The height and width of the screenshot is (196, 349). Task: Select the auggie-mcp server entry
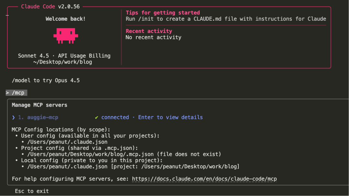point(42,118)
